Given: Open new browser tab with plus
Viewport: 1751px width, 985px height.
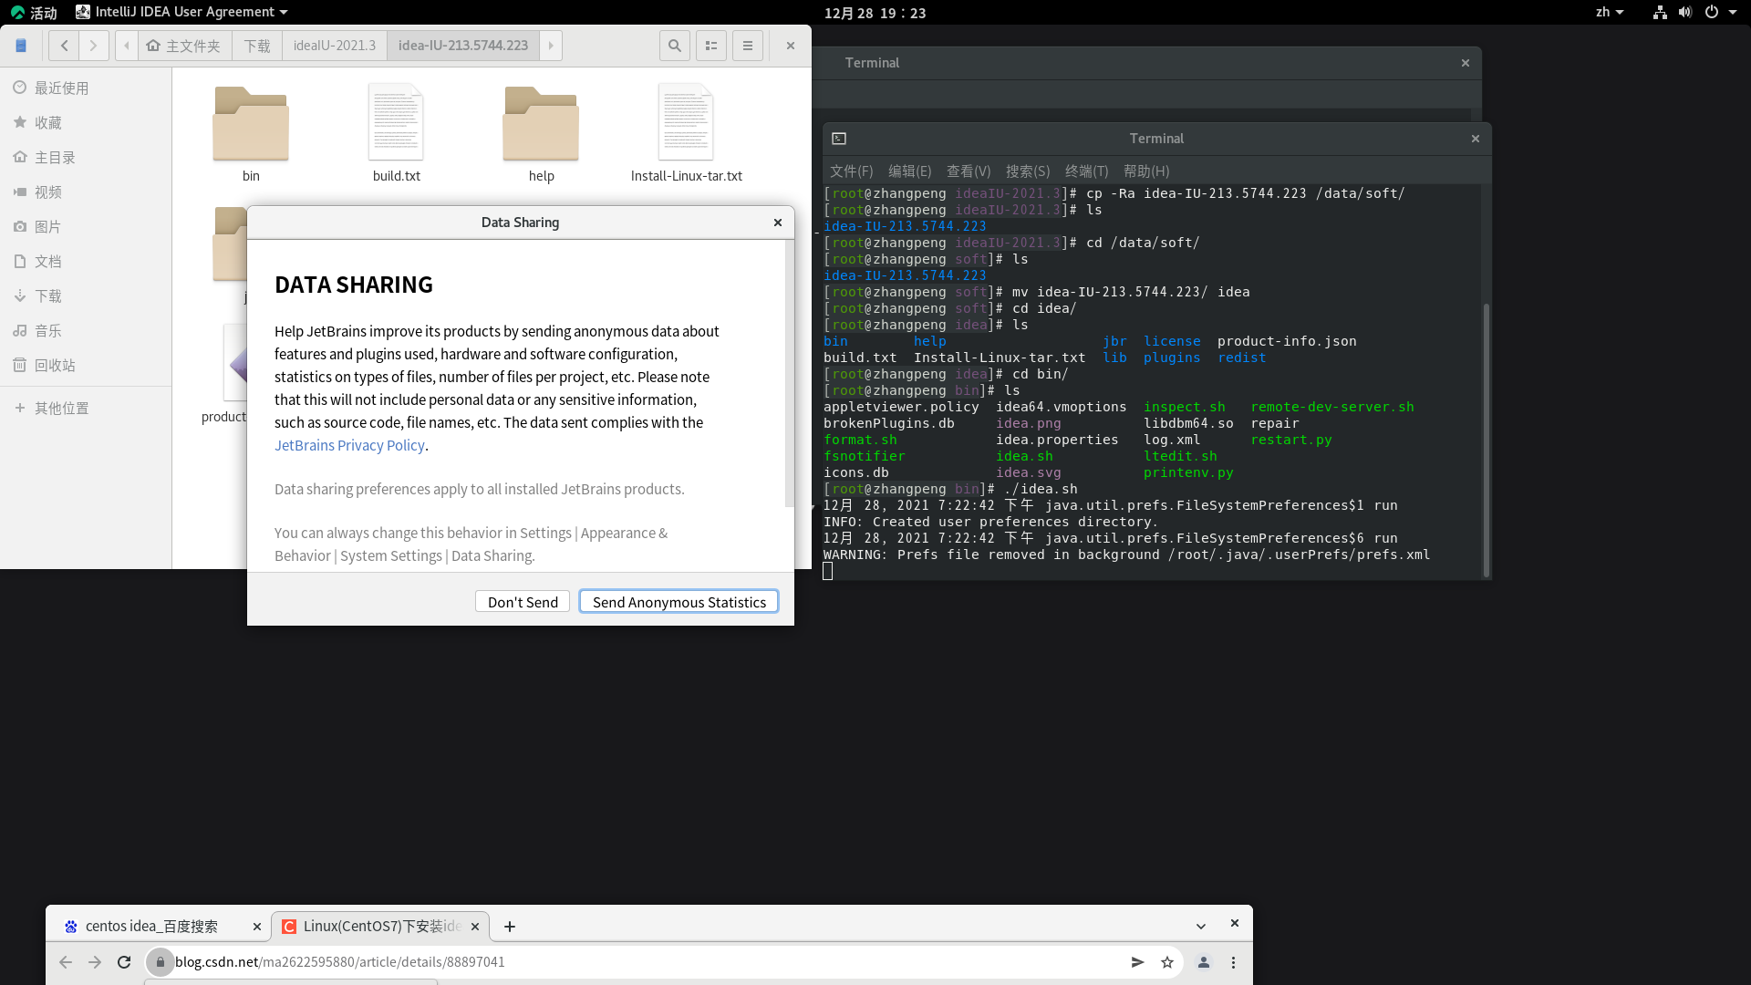Looking at the screenshot, I should pyautogui.click(x=510, y=927).
